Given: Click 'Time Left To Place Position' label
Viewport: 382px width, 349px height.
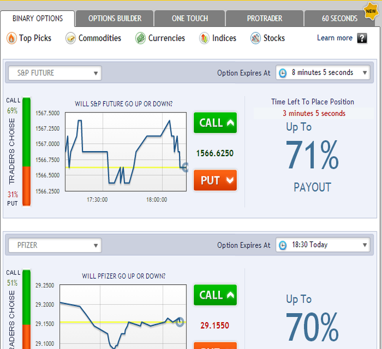Looking at the screenshot, I should coord(313,102).
